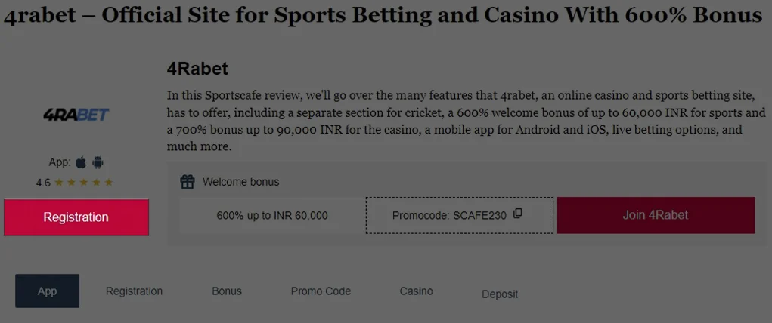Open the Casino tab
Image resolution: width=772 pixels, height=323 pixels.
(416, 291)
